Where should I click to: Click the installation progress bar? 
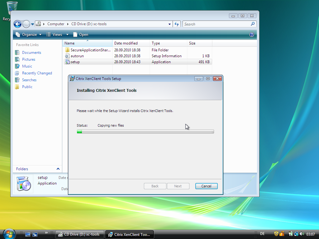click(x=145, y=132)
